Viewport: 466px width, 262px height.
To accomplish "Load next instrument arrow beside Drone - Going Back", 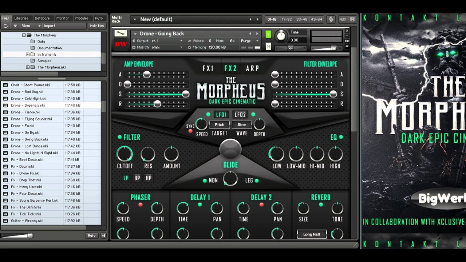I will pos(257,33).
